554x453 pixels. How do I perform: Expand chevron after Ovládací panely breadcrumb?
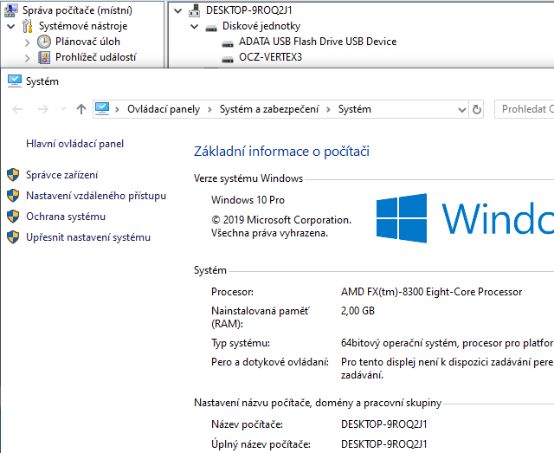[x=209, y=110]
